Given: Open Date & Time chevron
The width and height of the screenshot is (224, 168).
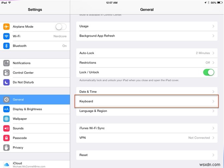Looking at the screenshot, I should click(213, 92).
